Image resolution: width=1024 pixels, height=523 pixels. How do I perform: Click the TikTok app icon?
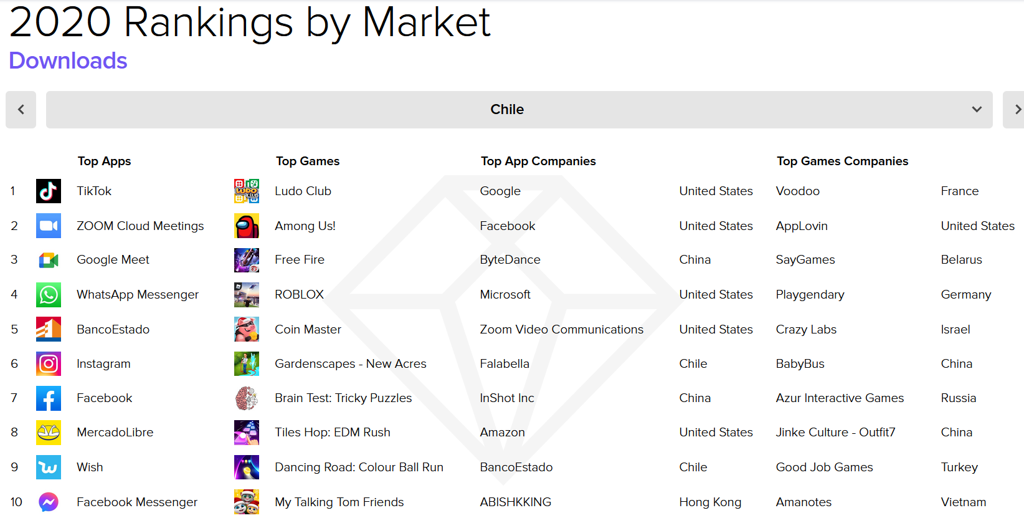[49, 191]
